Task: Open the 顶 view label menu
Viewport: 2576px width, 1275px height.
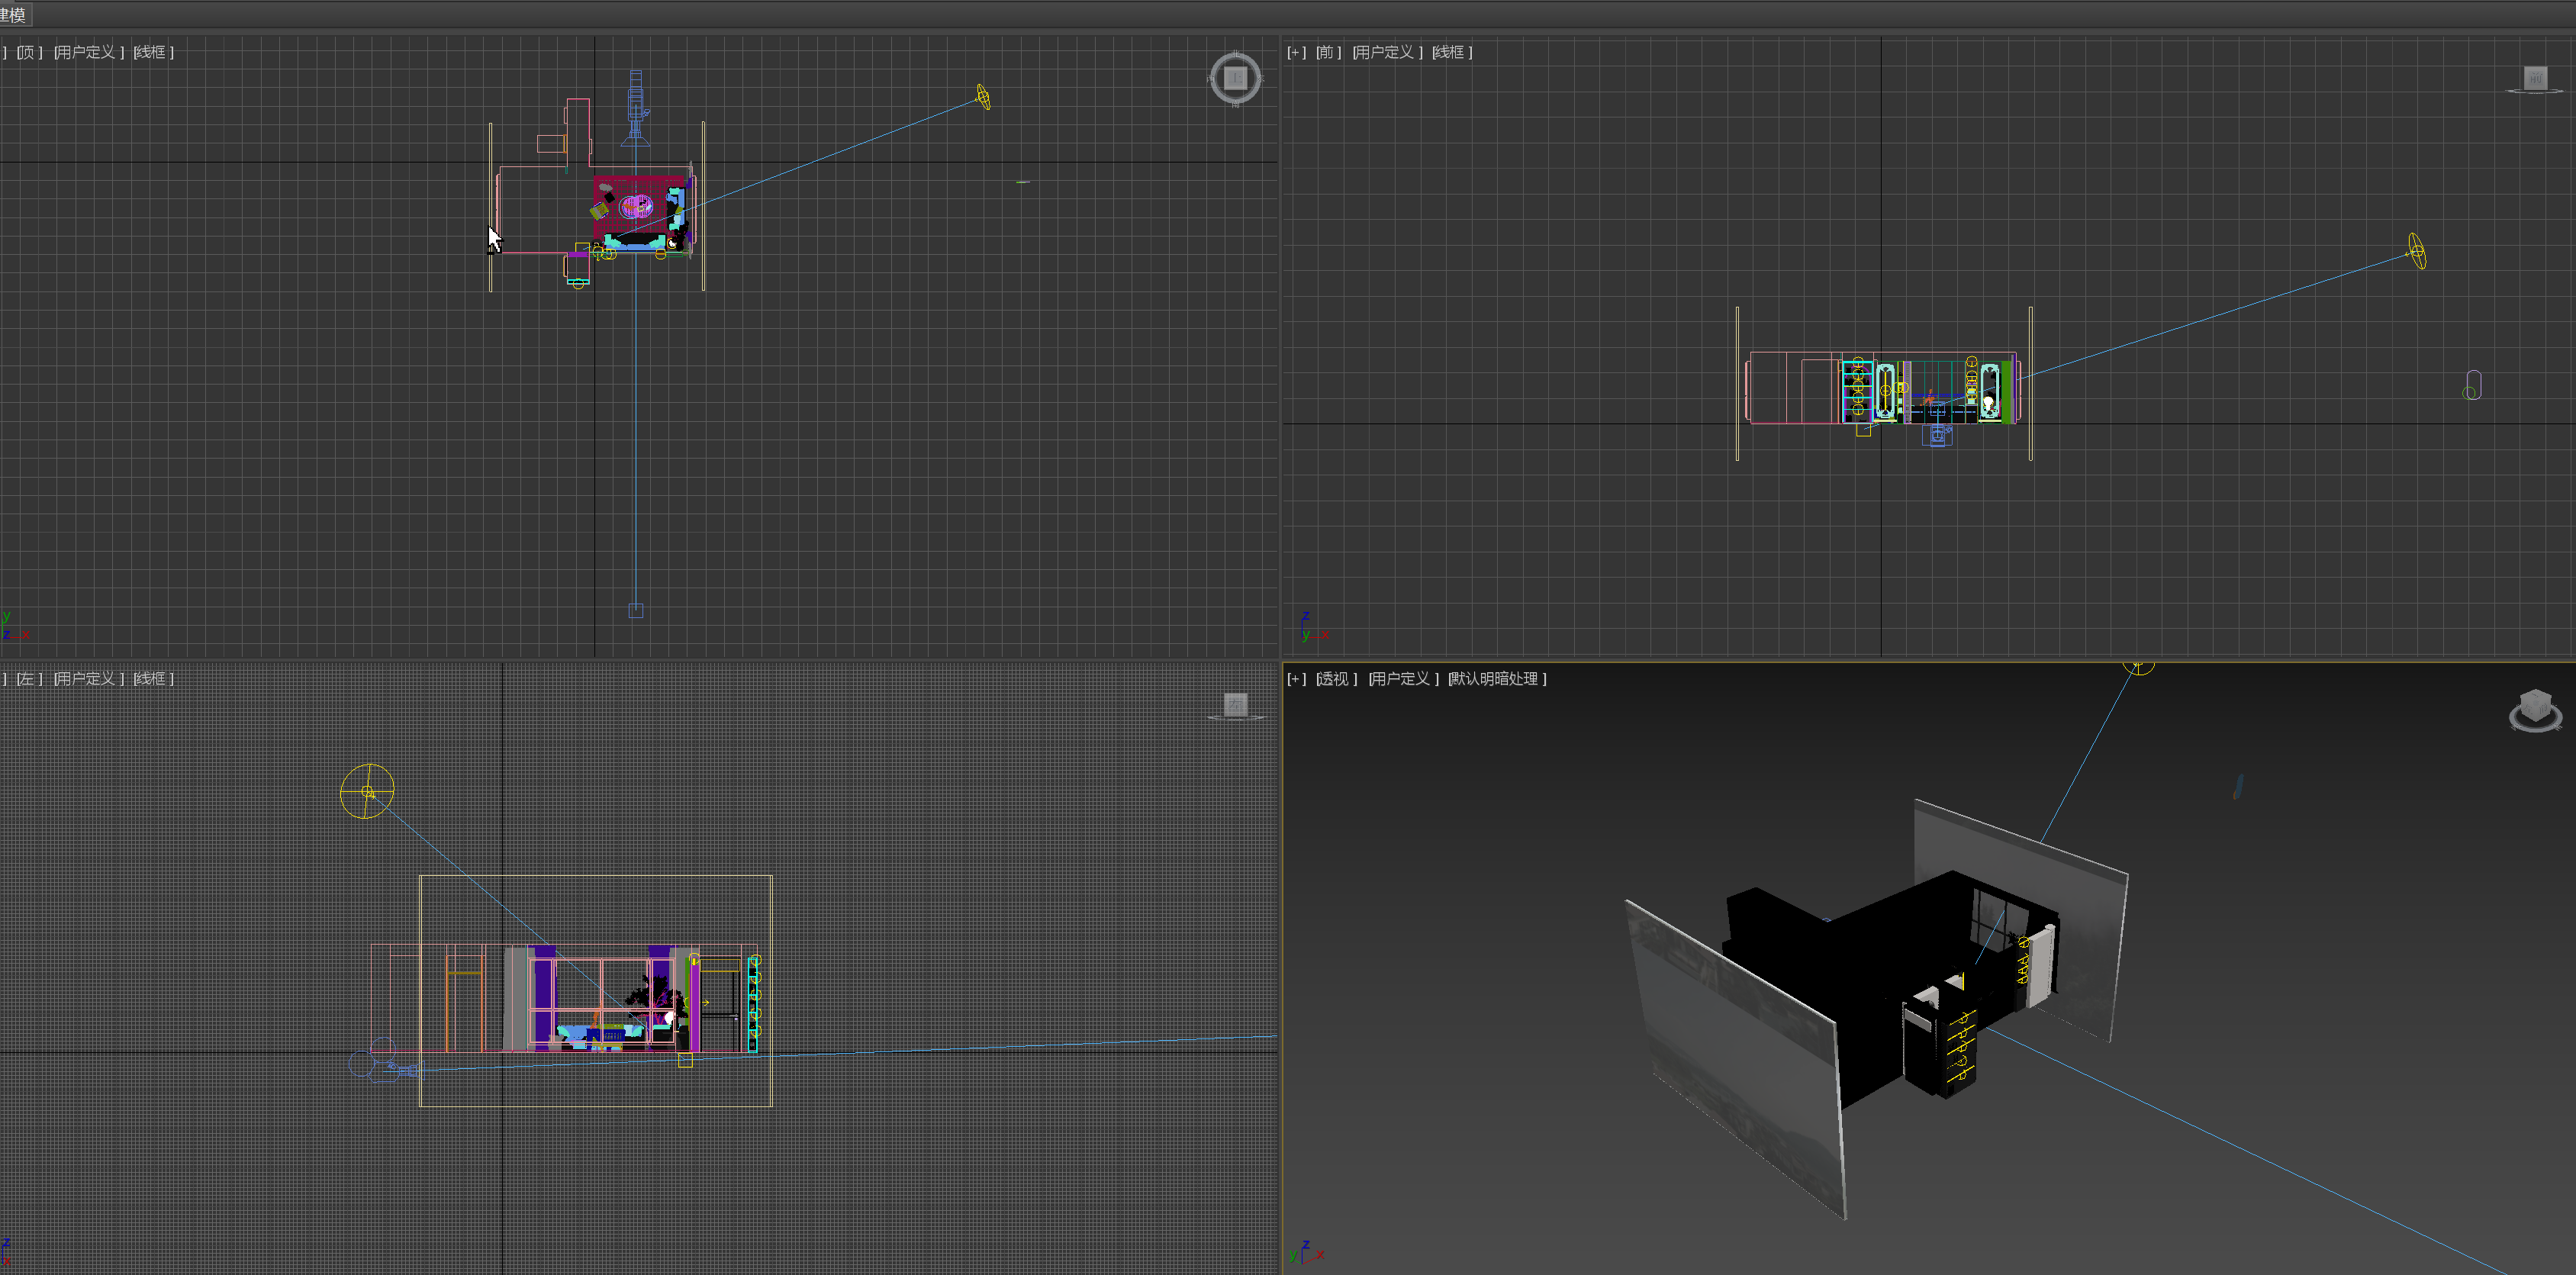Action: [27, 52]
